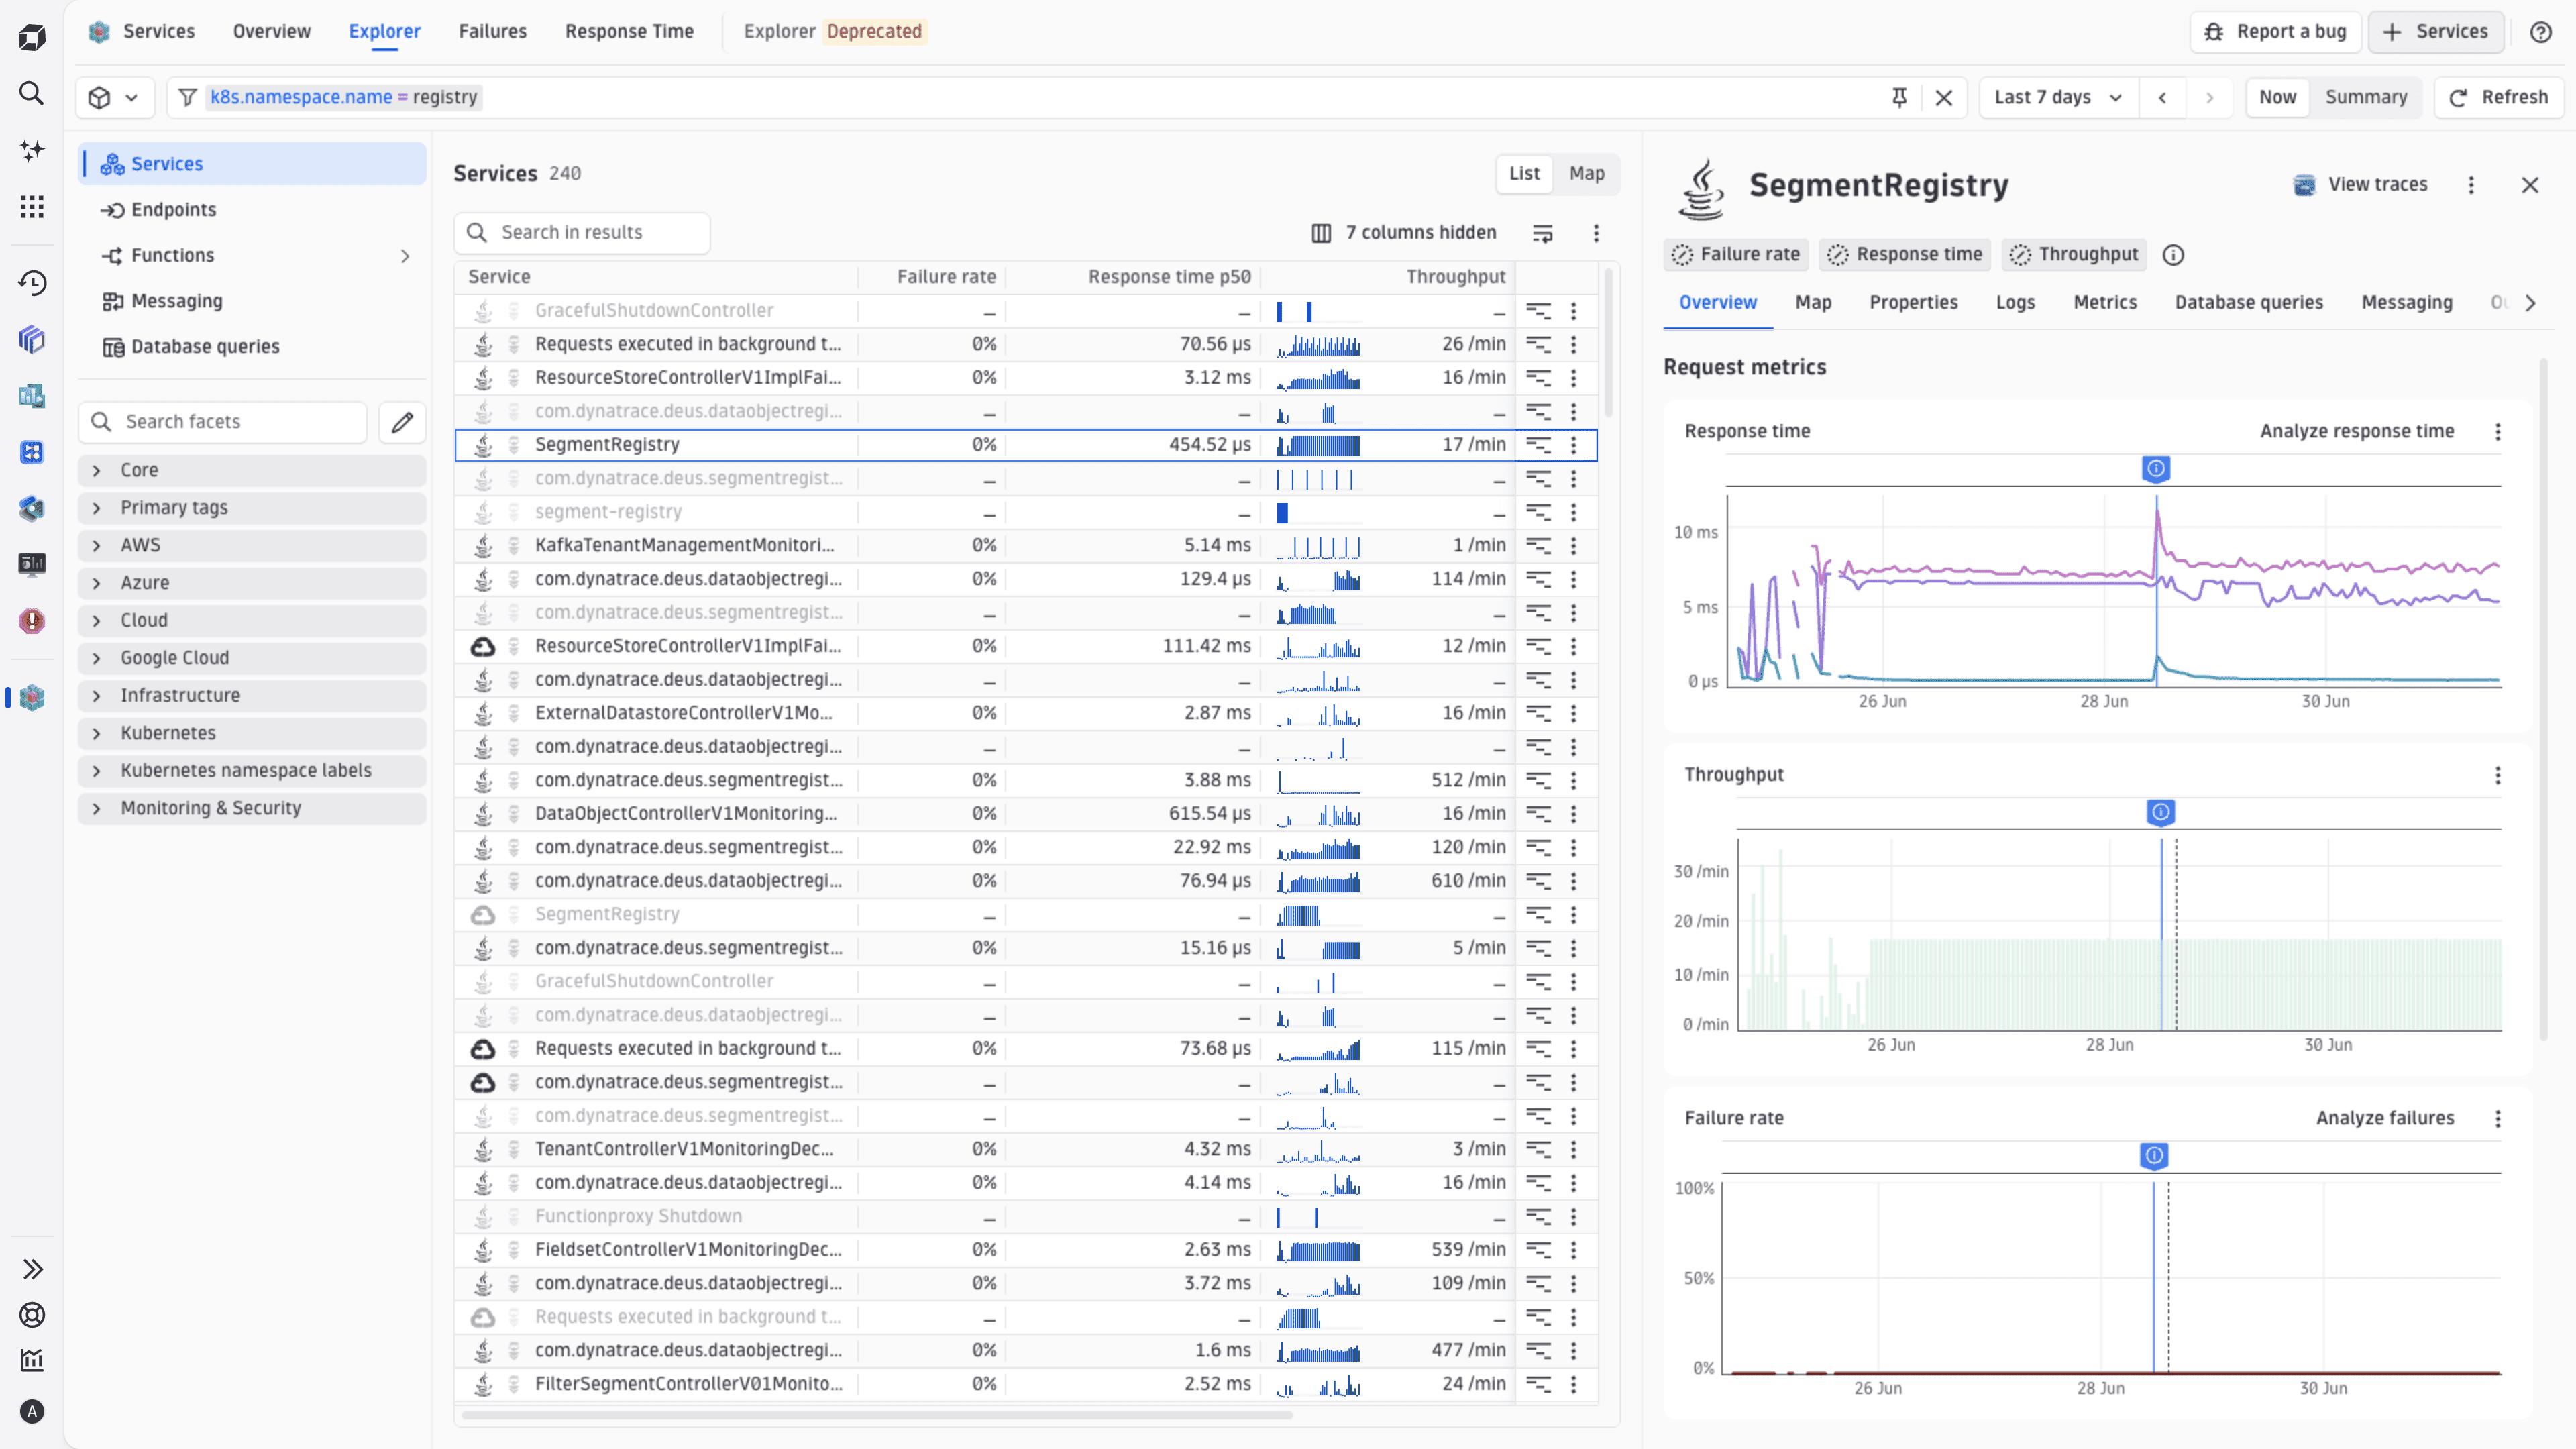The image size is (2576, 1449).
Task: Open the Overview top tab
Action: (272, 32)
